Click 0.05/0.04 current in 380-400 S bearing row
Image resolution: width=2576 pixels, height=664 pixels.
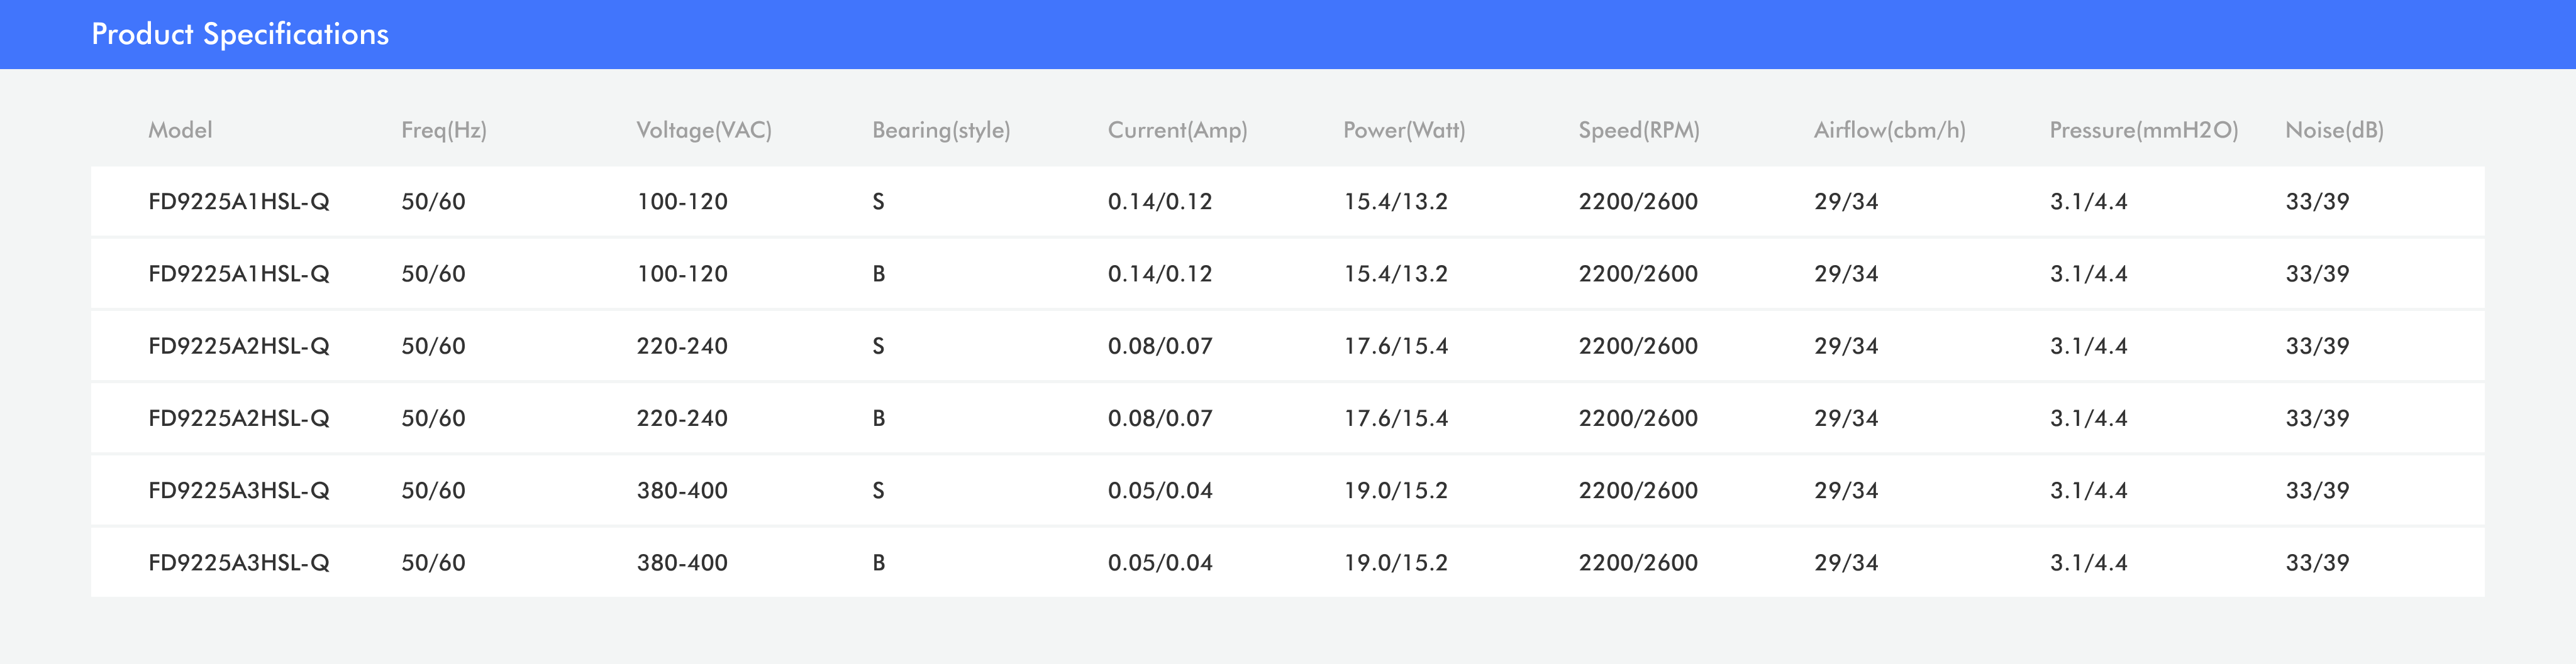[1159, 490]
